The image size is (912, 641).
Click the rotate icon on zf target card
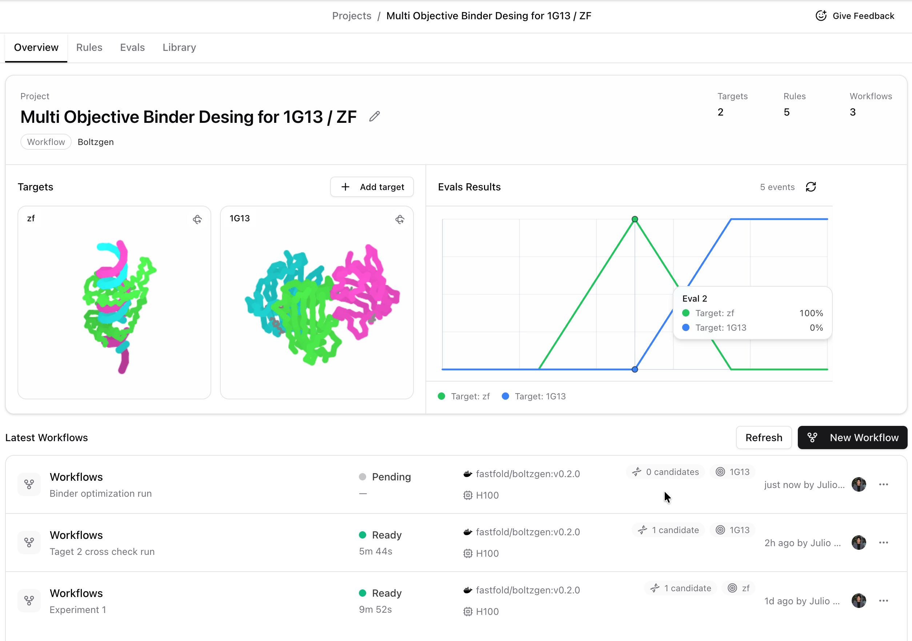coord(197,219)
